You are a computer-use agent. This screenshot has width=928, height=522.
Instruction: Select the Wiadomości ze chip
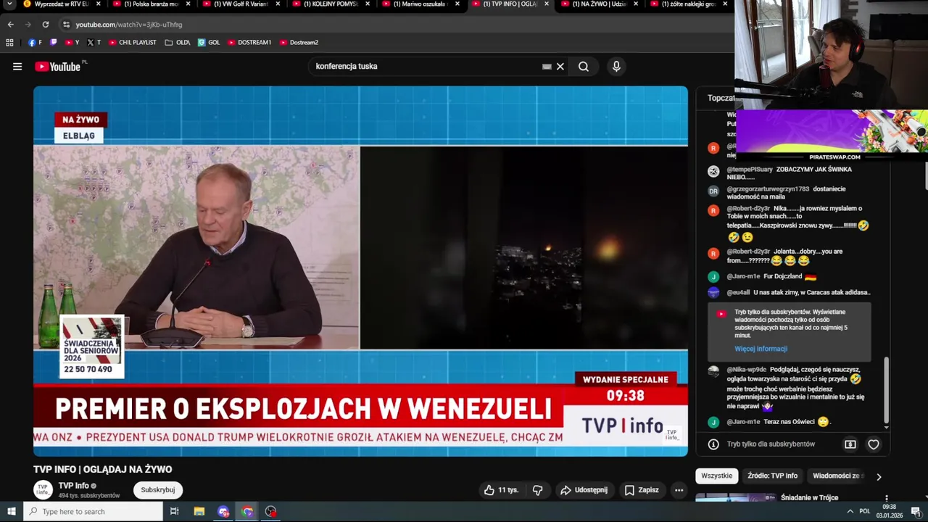coord(837,476)
